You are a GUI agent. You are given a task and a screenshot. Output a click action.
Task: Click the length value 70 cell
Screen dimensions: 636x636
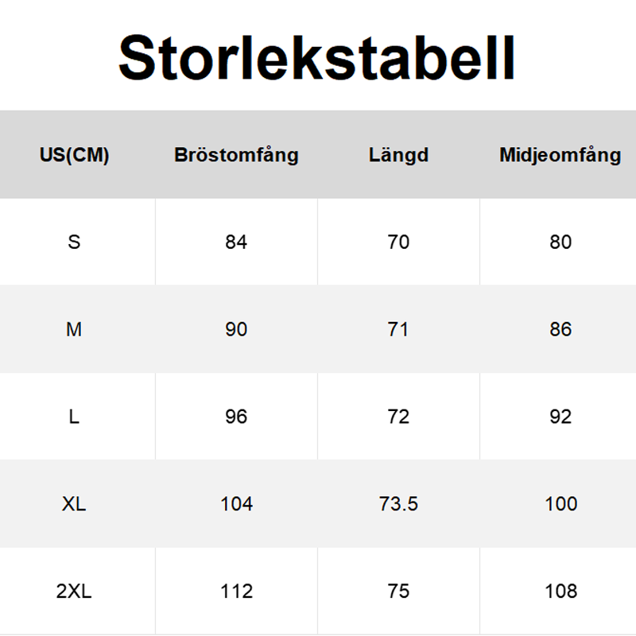[398, 242]
